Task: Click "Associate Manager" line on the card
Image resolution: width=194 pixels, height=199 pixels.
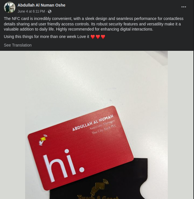Action: [102, 125]
